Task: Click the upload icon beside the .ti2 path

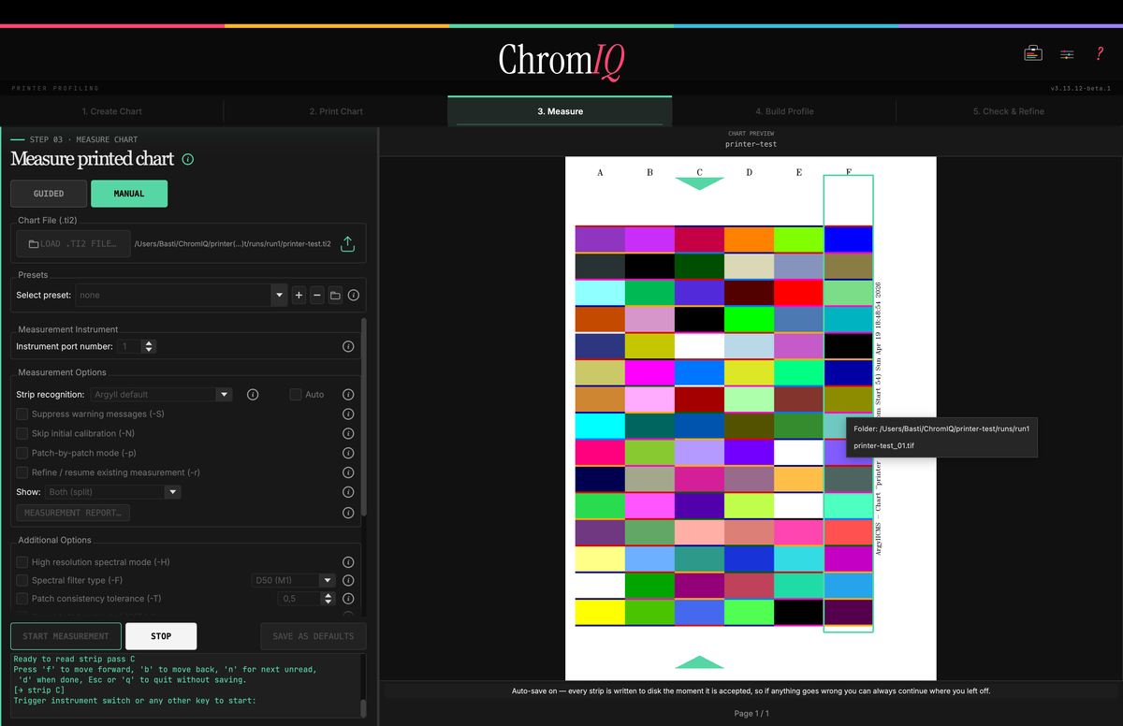Action: point(347,244)
